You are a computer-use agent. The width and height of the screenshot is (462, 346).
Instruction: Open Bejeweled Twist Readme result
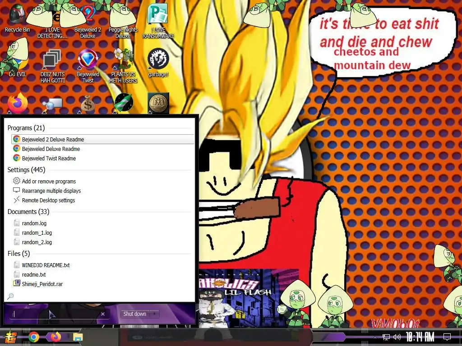[x=103, y=158]
